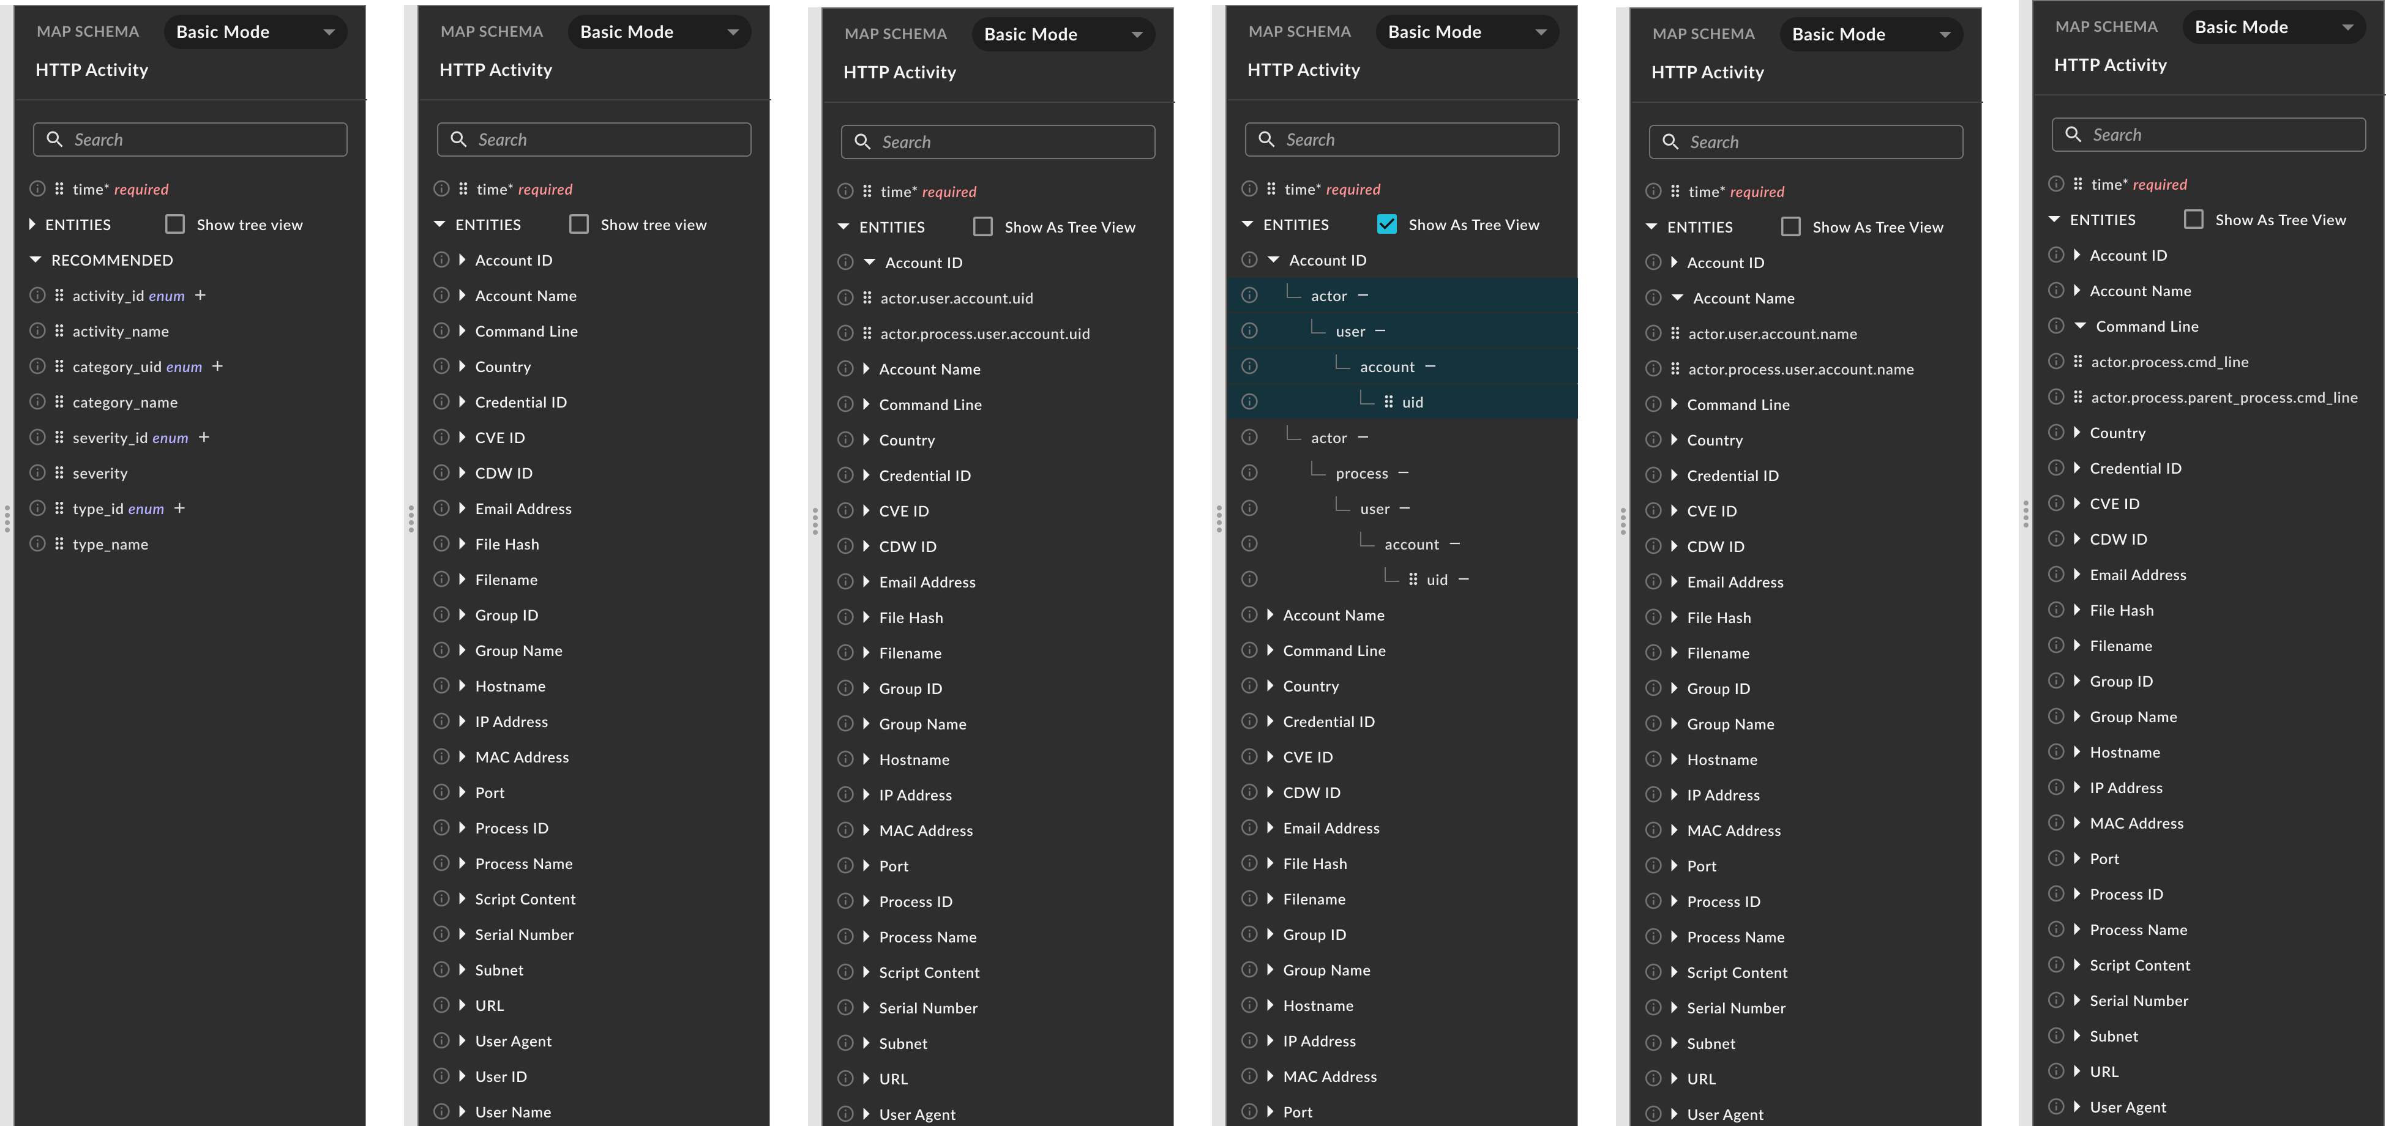
Task: Expand the collapsed ENTITIES section above RECOMMENDED
Action: coord(32,224)
